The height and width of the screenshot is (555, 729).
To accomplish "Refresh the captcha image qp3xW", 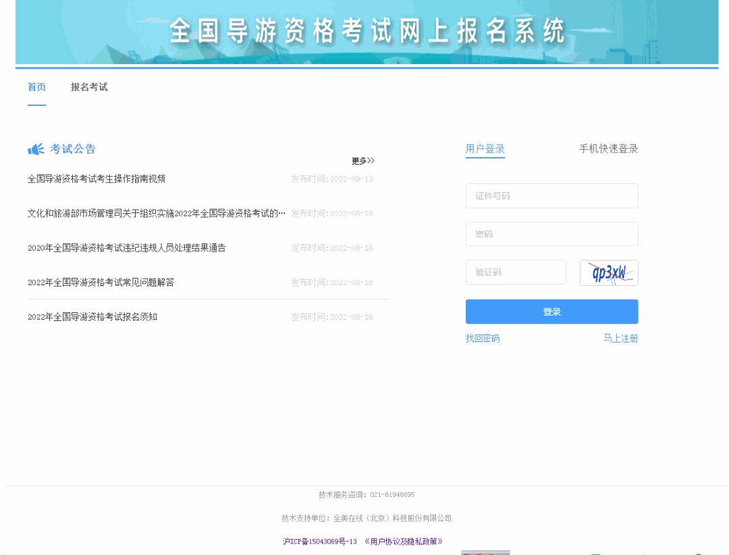I will coord(608,272).
